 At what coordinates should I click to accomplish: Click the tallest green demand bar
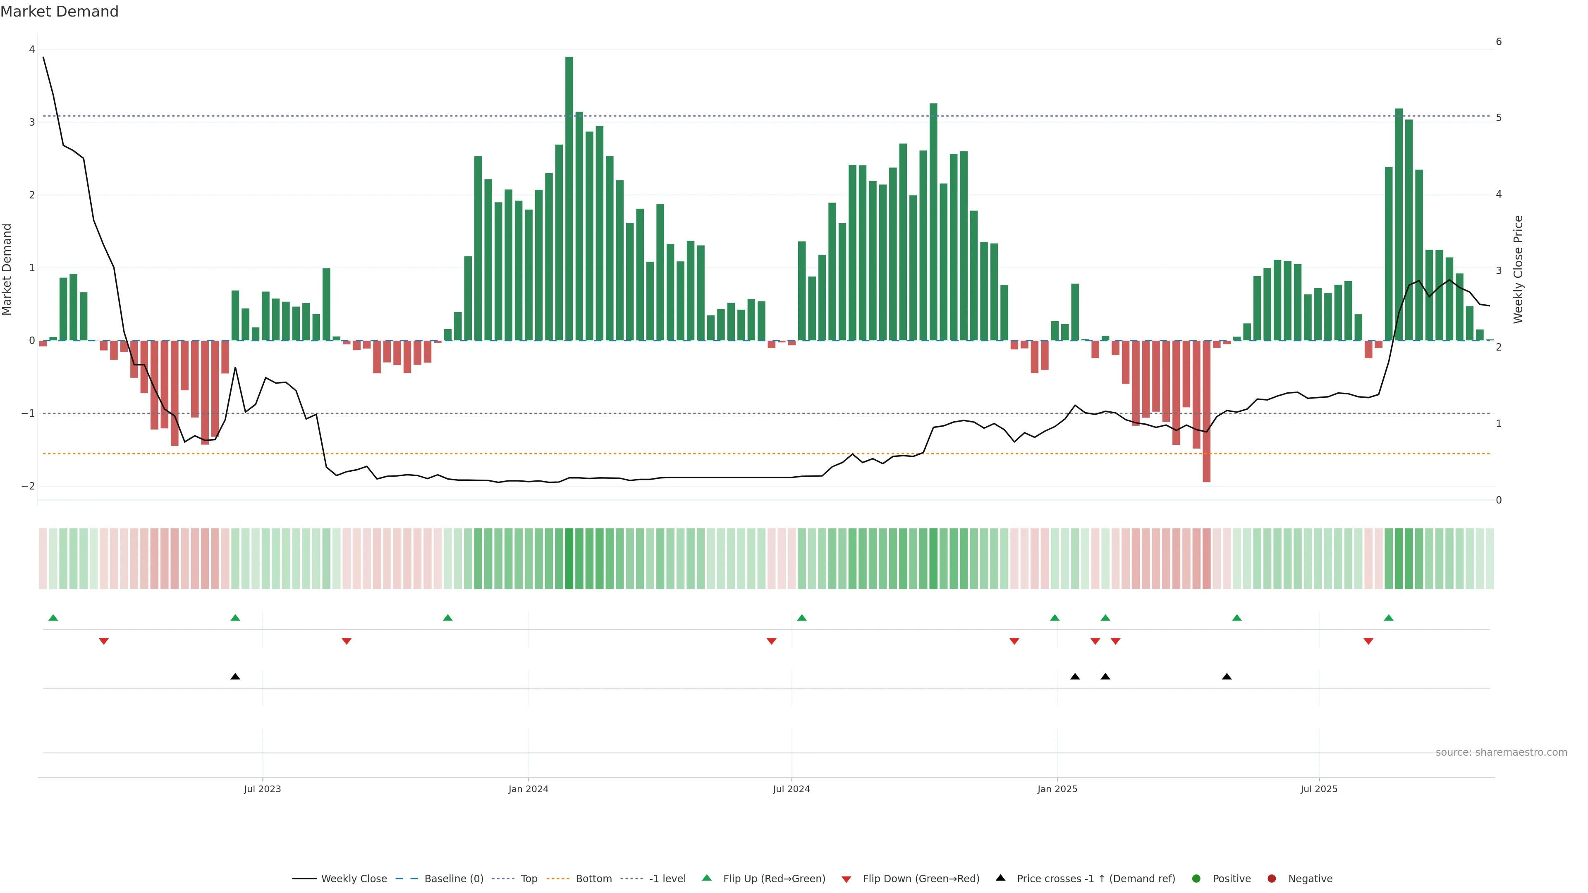(x=569, y=197)
